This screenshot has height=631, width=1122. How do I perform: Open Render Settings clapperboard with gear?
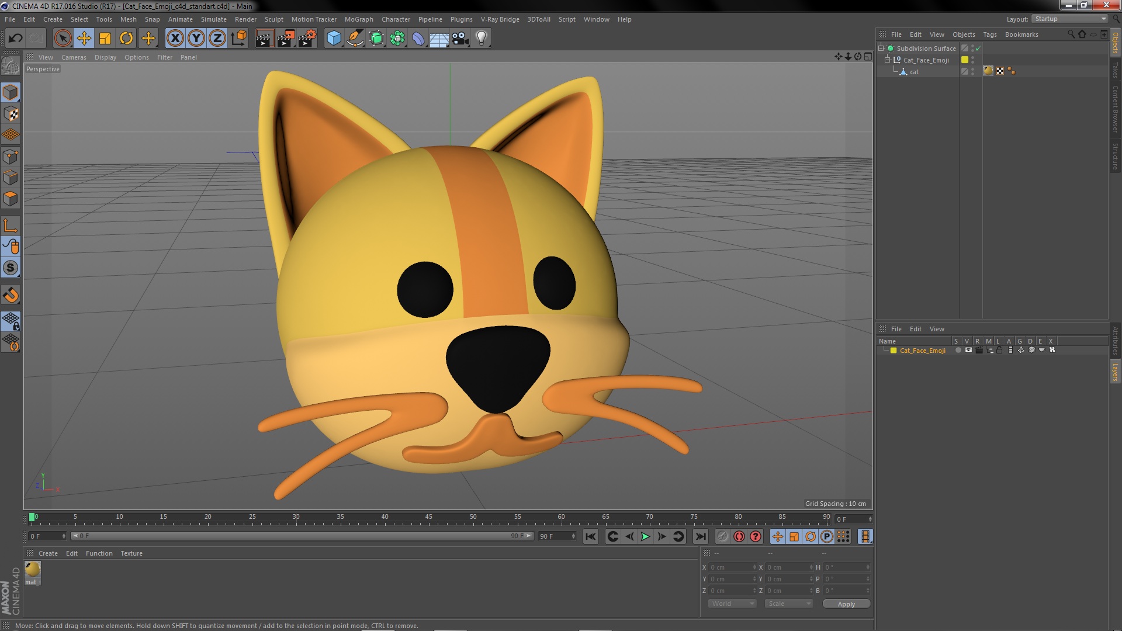click(307, 39)
